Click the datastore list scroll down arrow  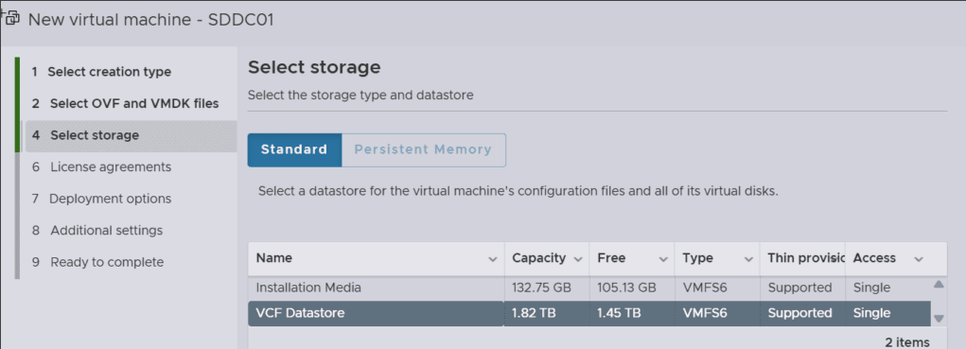tap(939, 318)
